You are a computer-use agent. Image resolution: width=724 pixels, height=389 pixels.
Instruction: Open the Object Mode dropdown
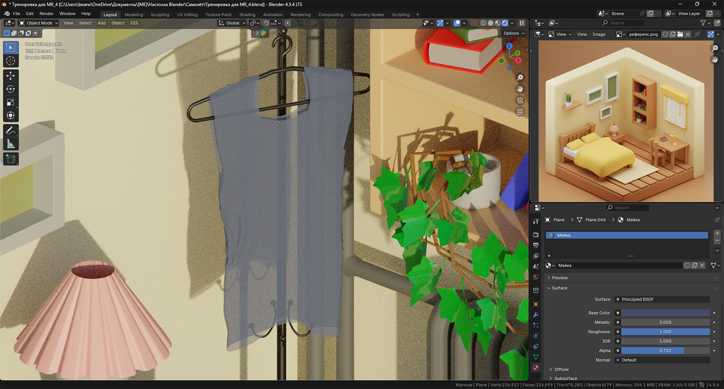click(39, 23)
